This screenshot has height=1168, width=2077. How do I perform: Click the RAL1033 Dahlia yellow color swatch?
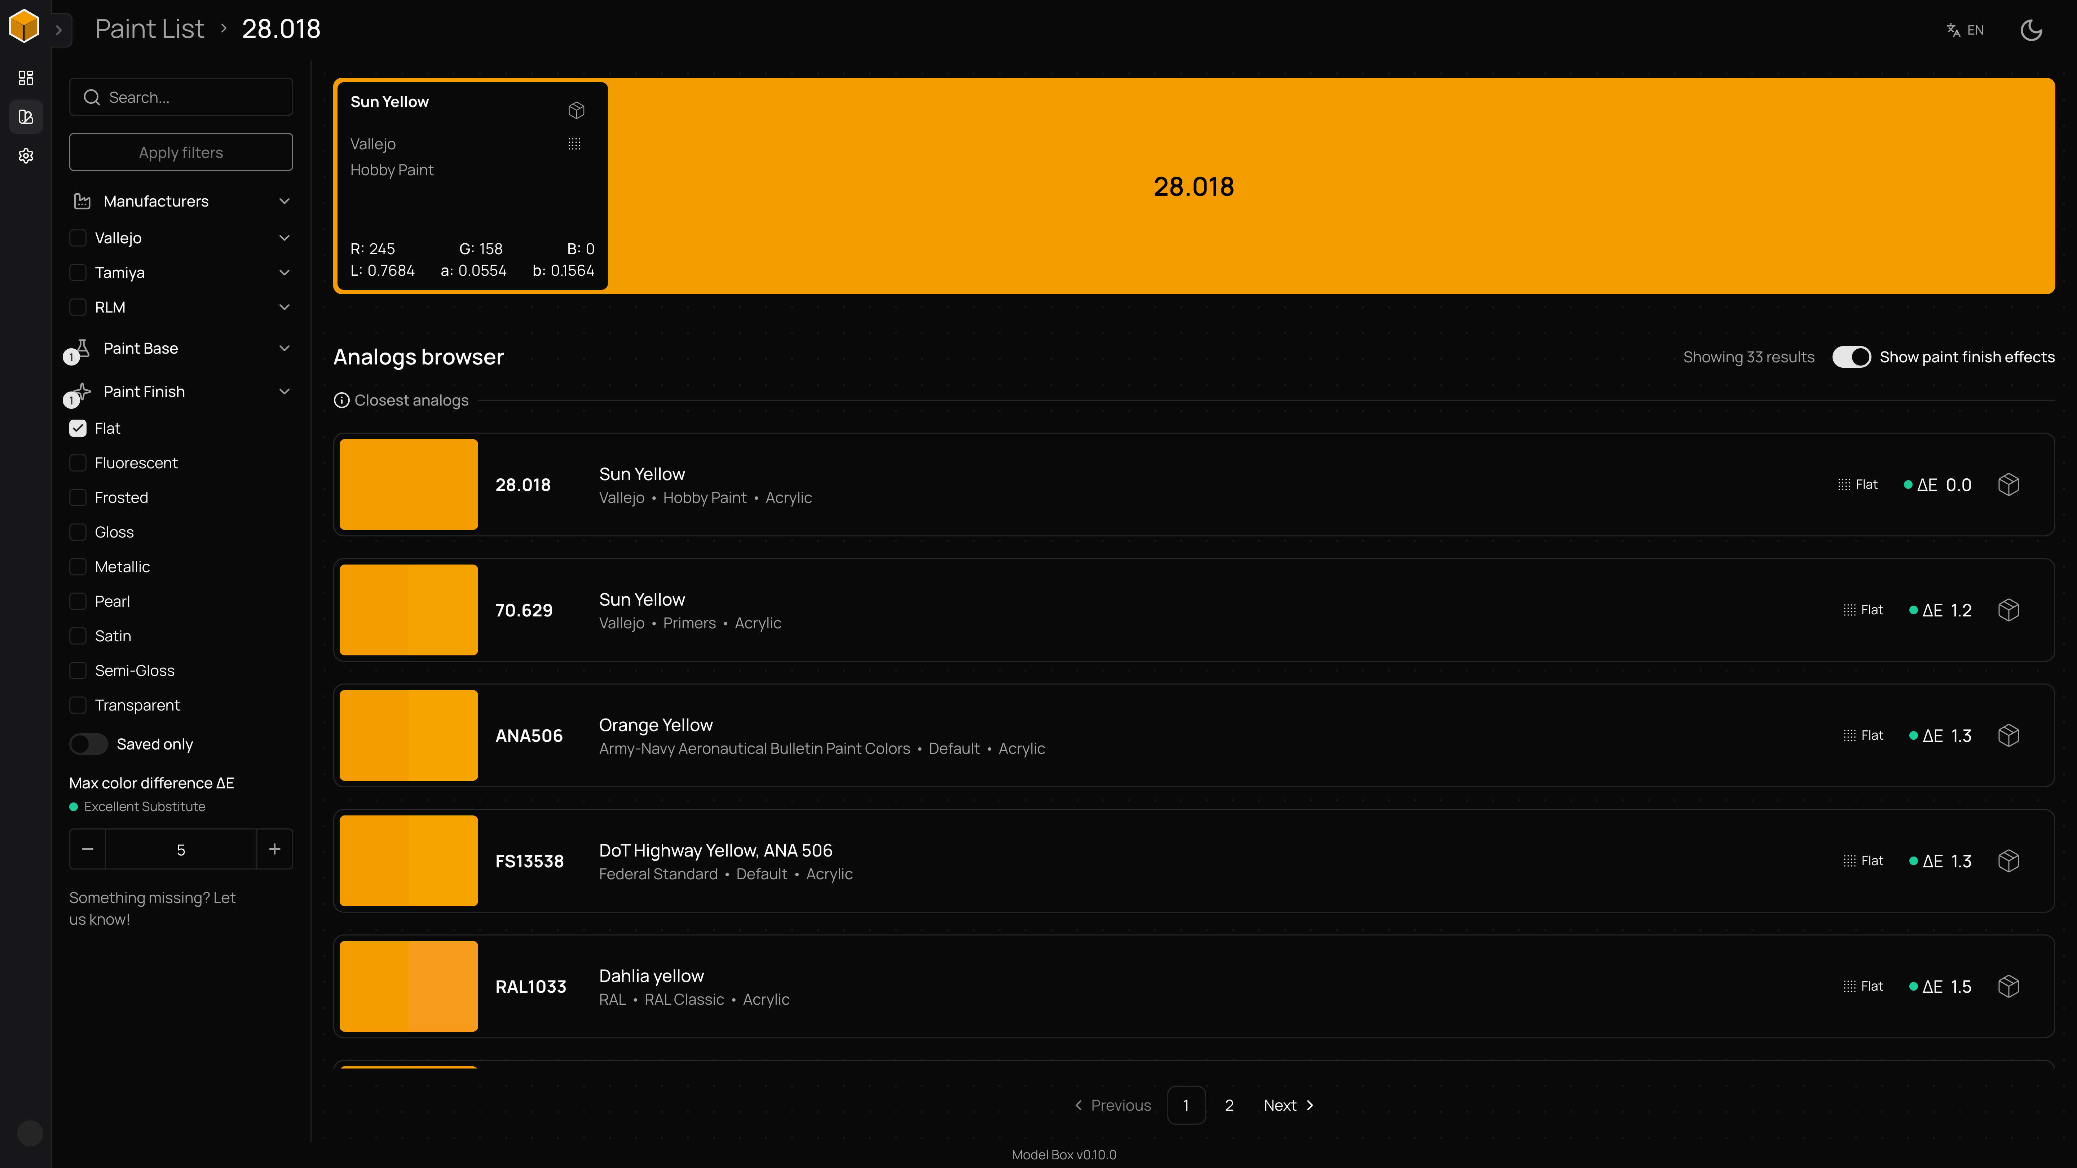point(409,987)
